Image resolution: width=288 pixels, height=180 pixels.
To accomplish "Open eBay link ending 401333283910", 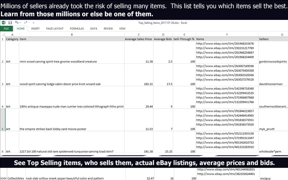I will pyautogui.click(x=225, y=147).
